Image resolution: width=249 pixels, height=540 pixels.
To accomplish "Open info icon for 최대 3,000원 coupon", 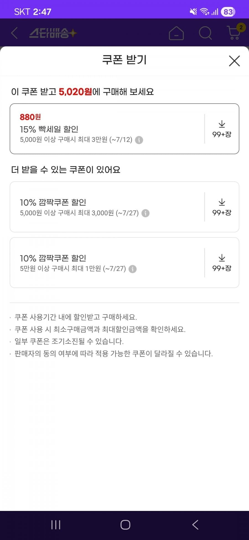I will pos(145,213).
